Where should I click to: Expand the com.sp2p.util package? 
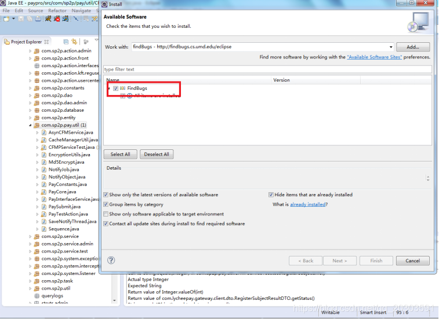coord(30,288)
